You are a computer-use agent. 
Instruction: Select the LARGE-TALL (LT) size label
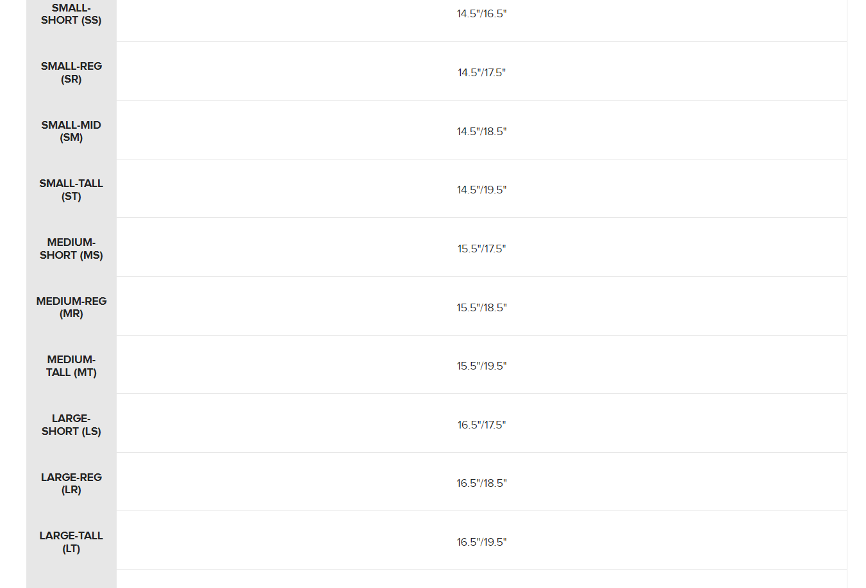71,542
